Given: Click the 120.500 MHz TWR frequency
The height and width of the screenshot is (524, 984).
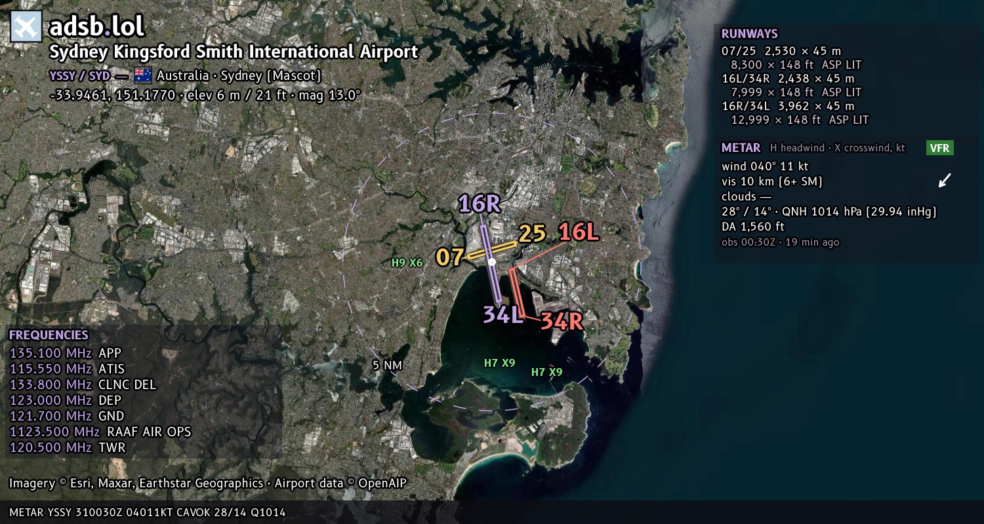Looking at the screenshot, I should click(x=67, y=448).
